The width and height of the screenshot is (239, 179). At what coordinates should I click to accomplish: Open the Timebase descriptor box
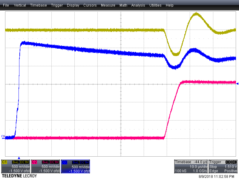191,166
